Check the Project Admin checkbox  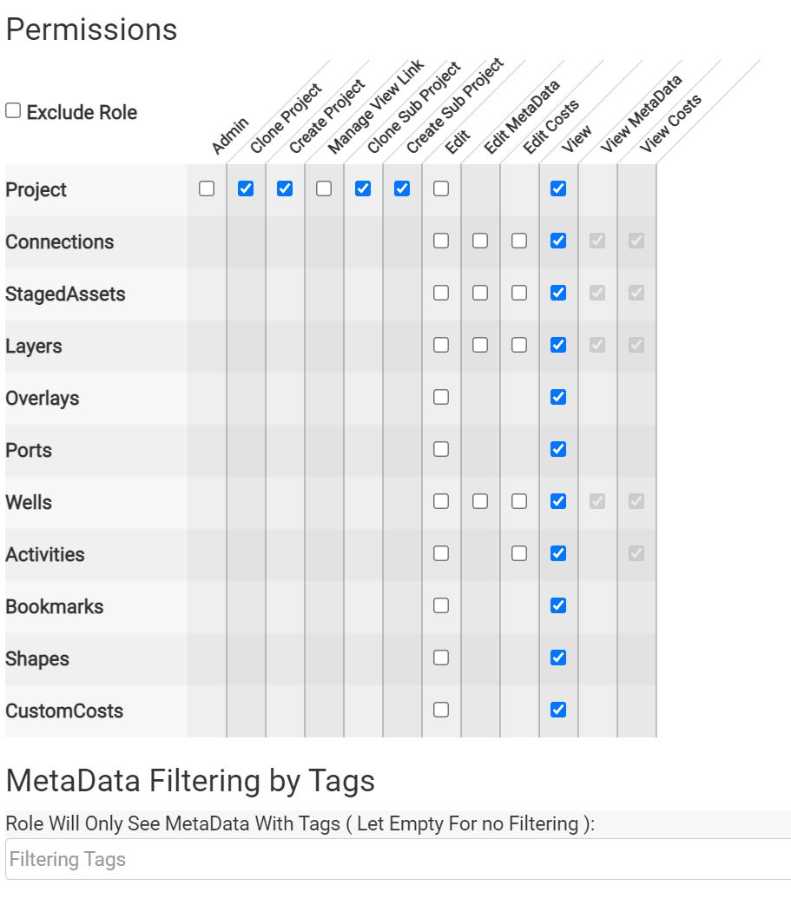tap(207, 188)
